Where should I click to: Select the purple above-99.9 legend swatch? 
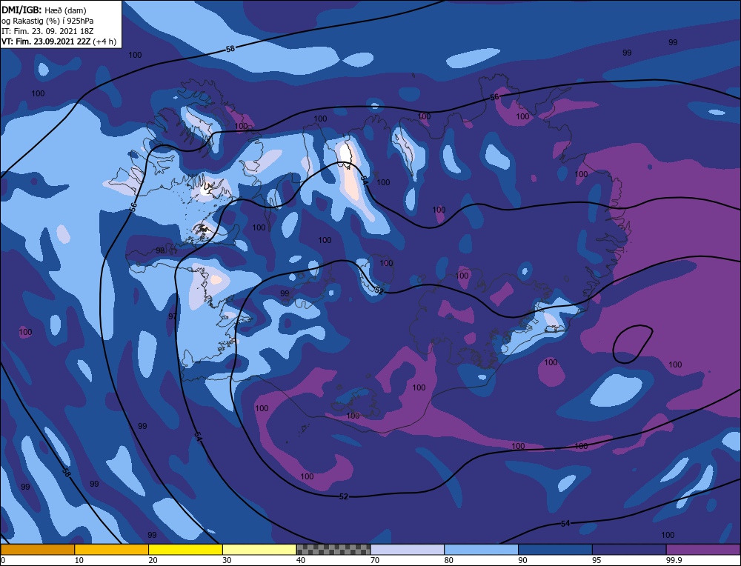[x=703, y=550]
